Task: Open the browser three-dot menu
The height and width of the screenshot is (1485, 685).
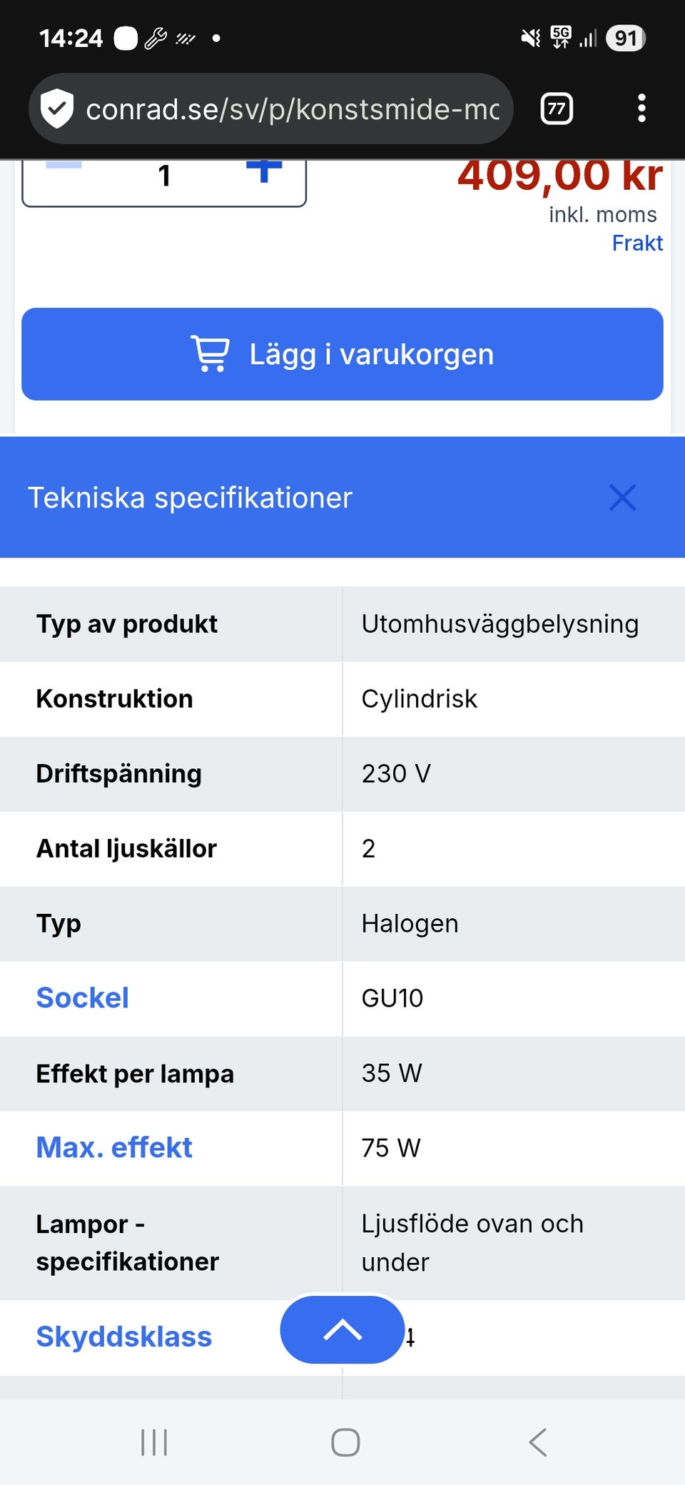Action: pyautogui.click(x=641, y=109)
